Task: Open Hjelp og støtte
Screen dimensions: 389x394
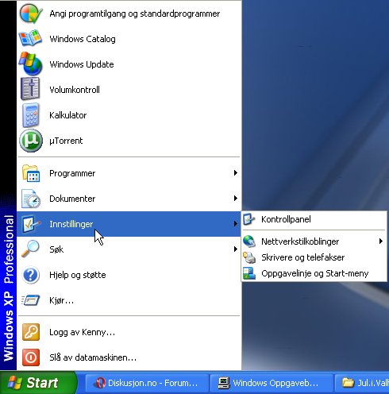Action: (x=129, y=275)
